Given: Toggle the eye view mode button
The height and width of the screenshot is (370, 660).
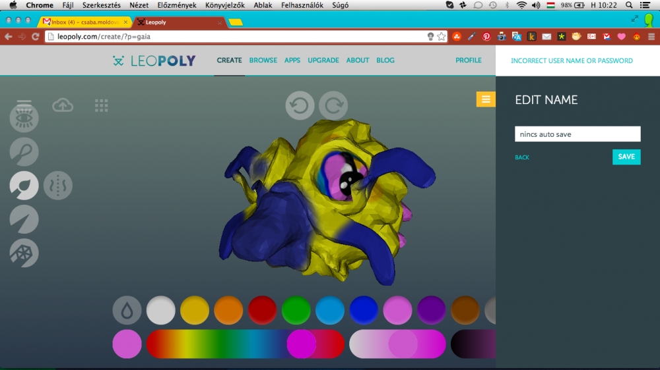Looking at the screenshot, I should pyautogui.click(x=24, y=119).
